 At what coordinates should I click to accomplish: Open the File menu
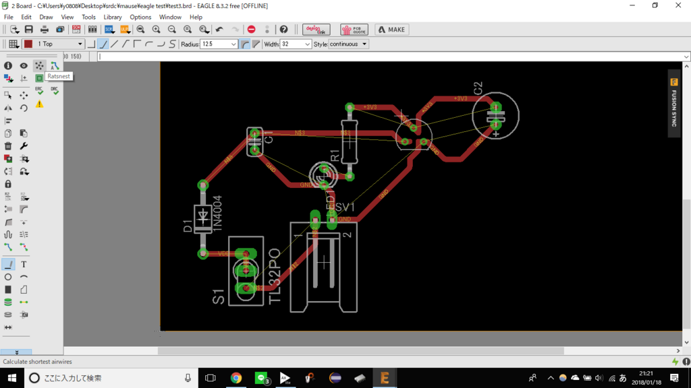click(x=8, y=17)
